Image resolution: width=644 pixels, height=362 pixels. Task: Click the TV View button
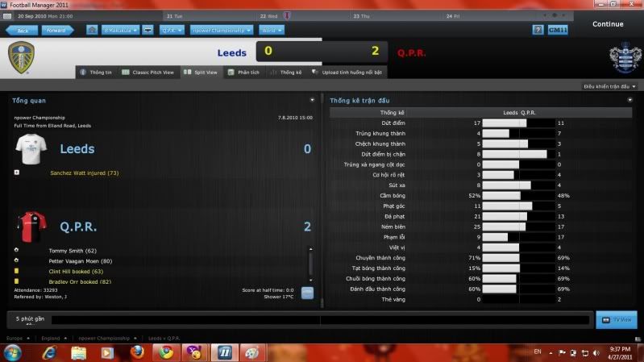click(617, 320)
